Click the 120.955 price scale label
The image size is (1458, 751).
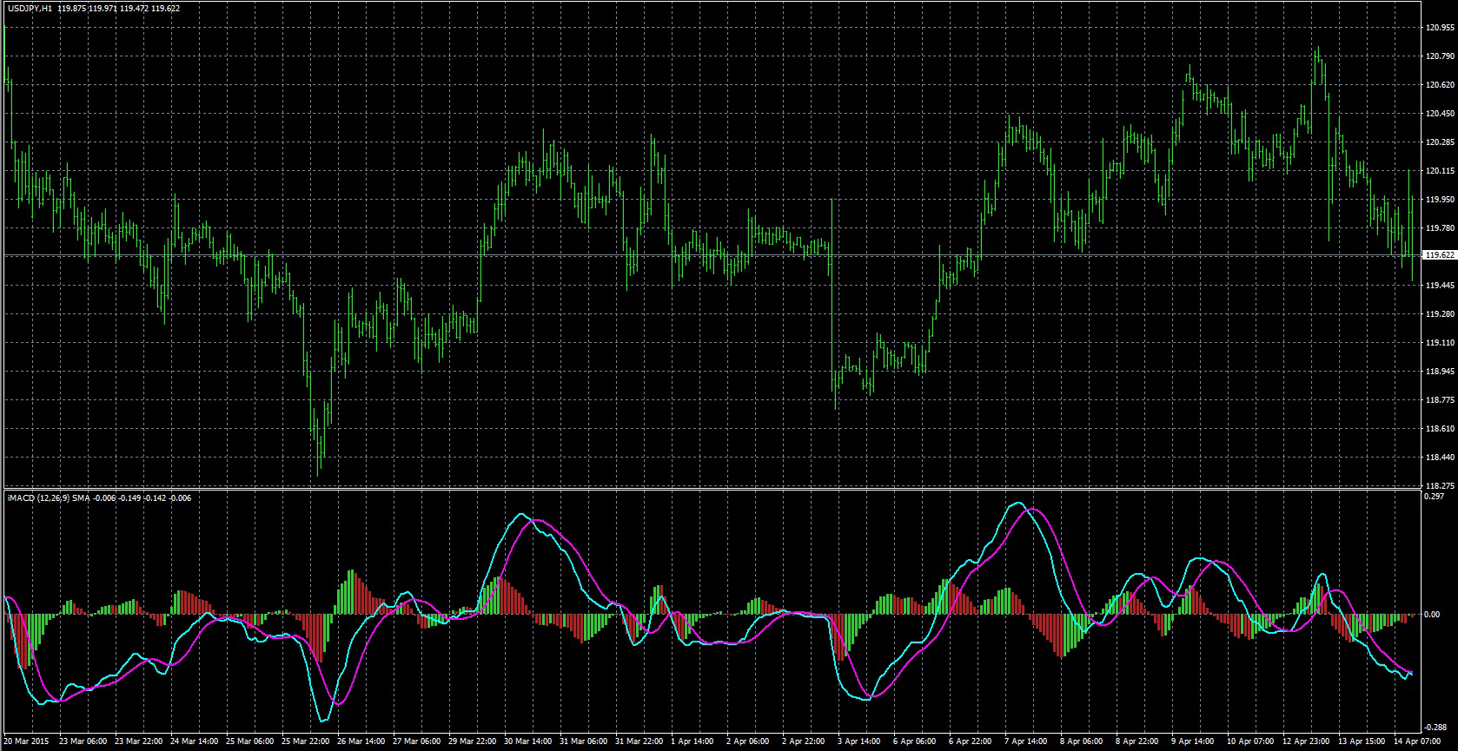click(1440, 28)
